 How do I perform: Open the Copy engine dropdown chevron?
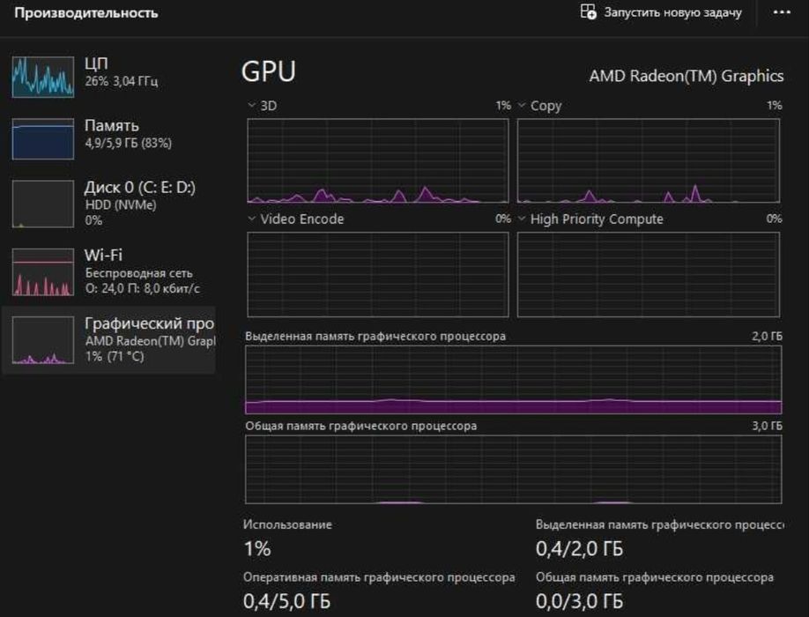point(522,105)
